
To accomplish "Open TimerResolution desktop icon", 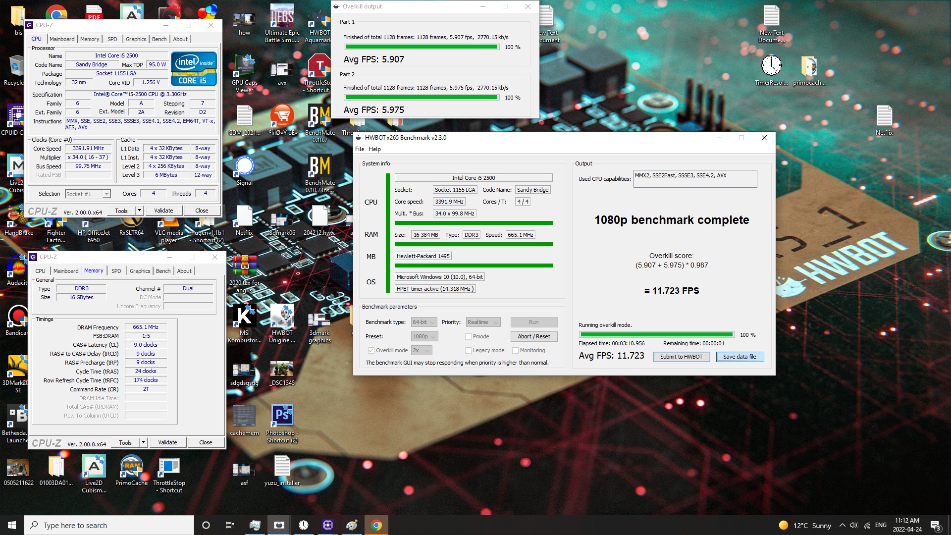I will (x=771, y=70).
